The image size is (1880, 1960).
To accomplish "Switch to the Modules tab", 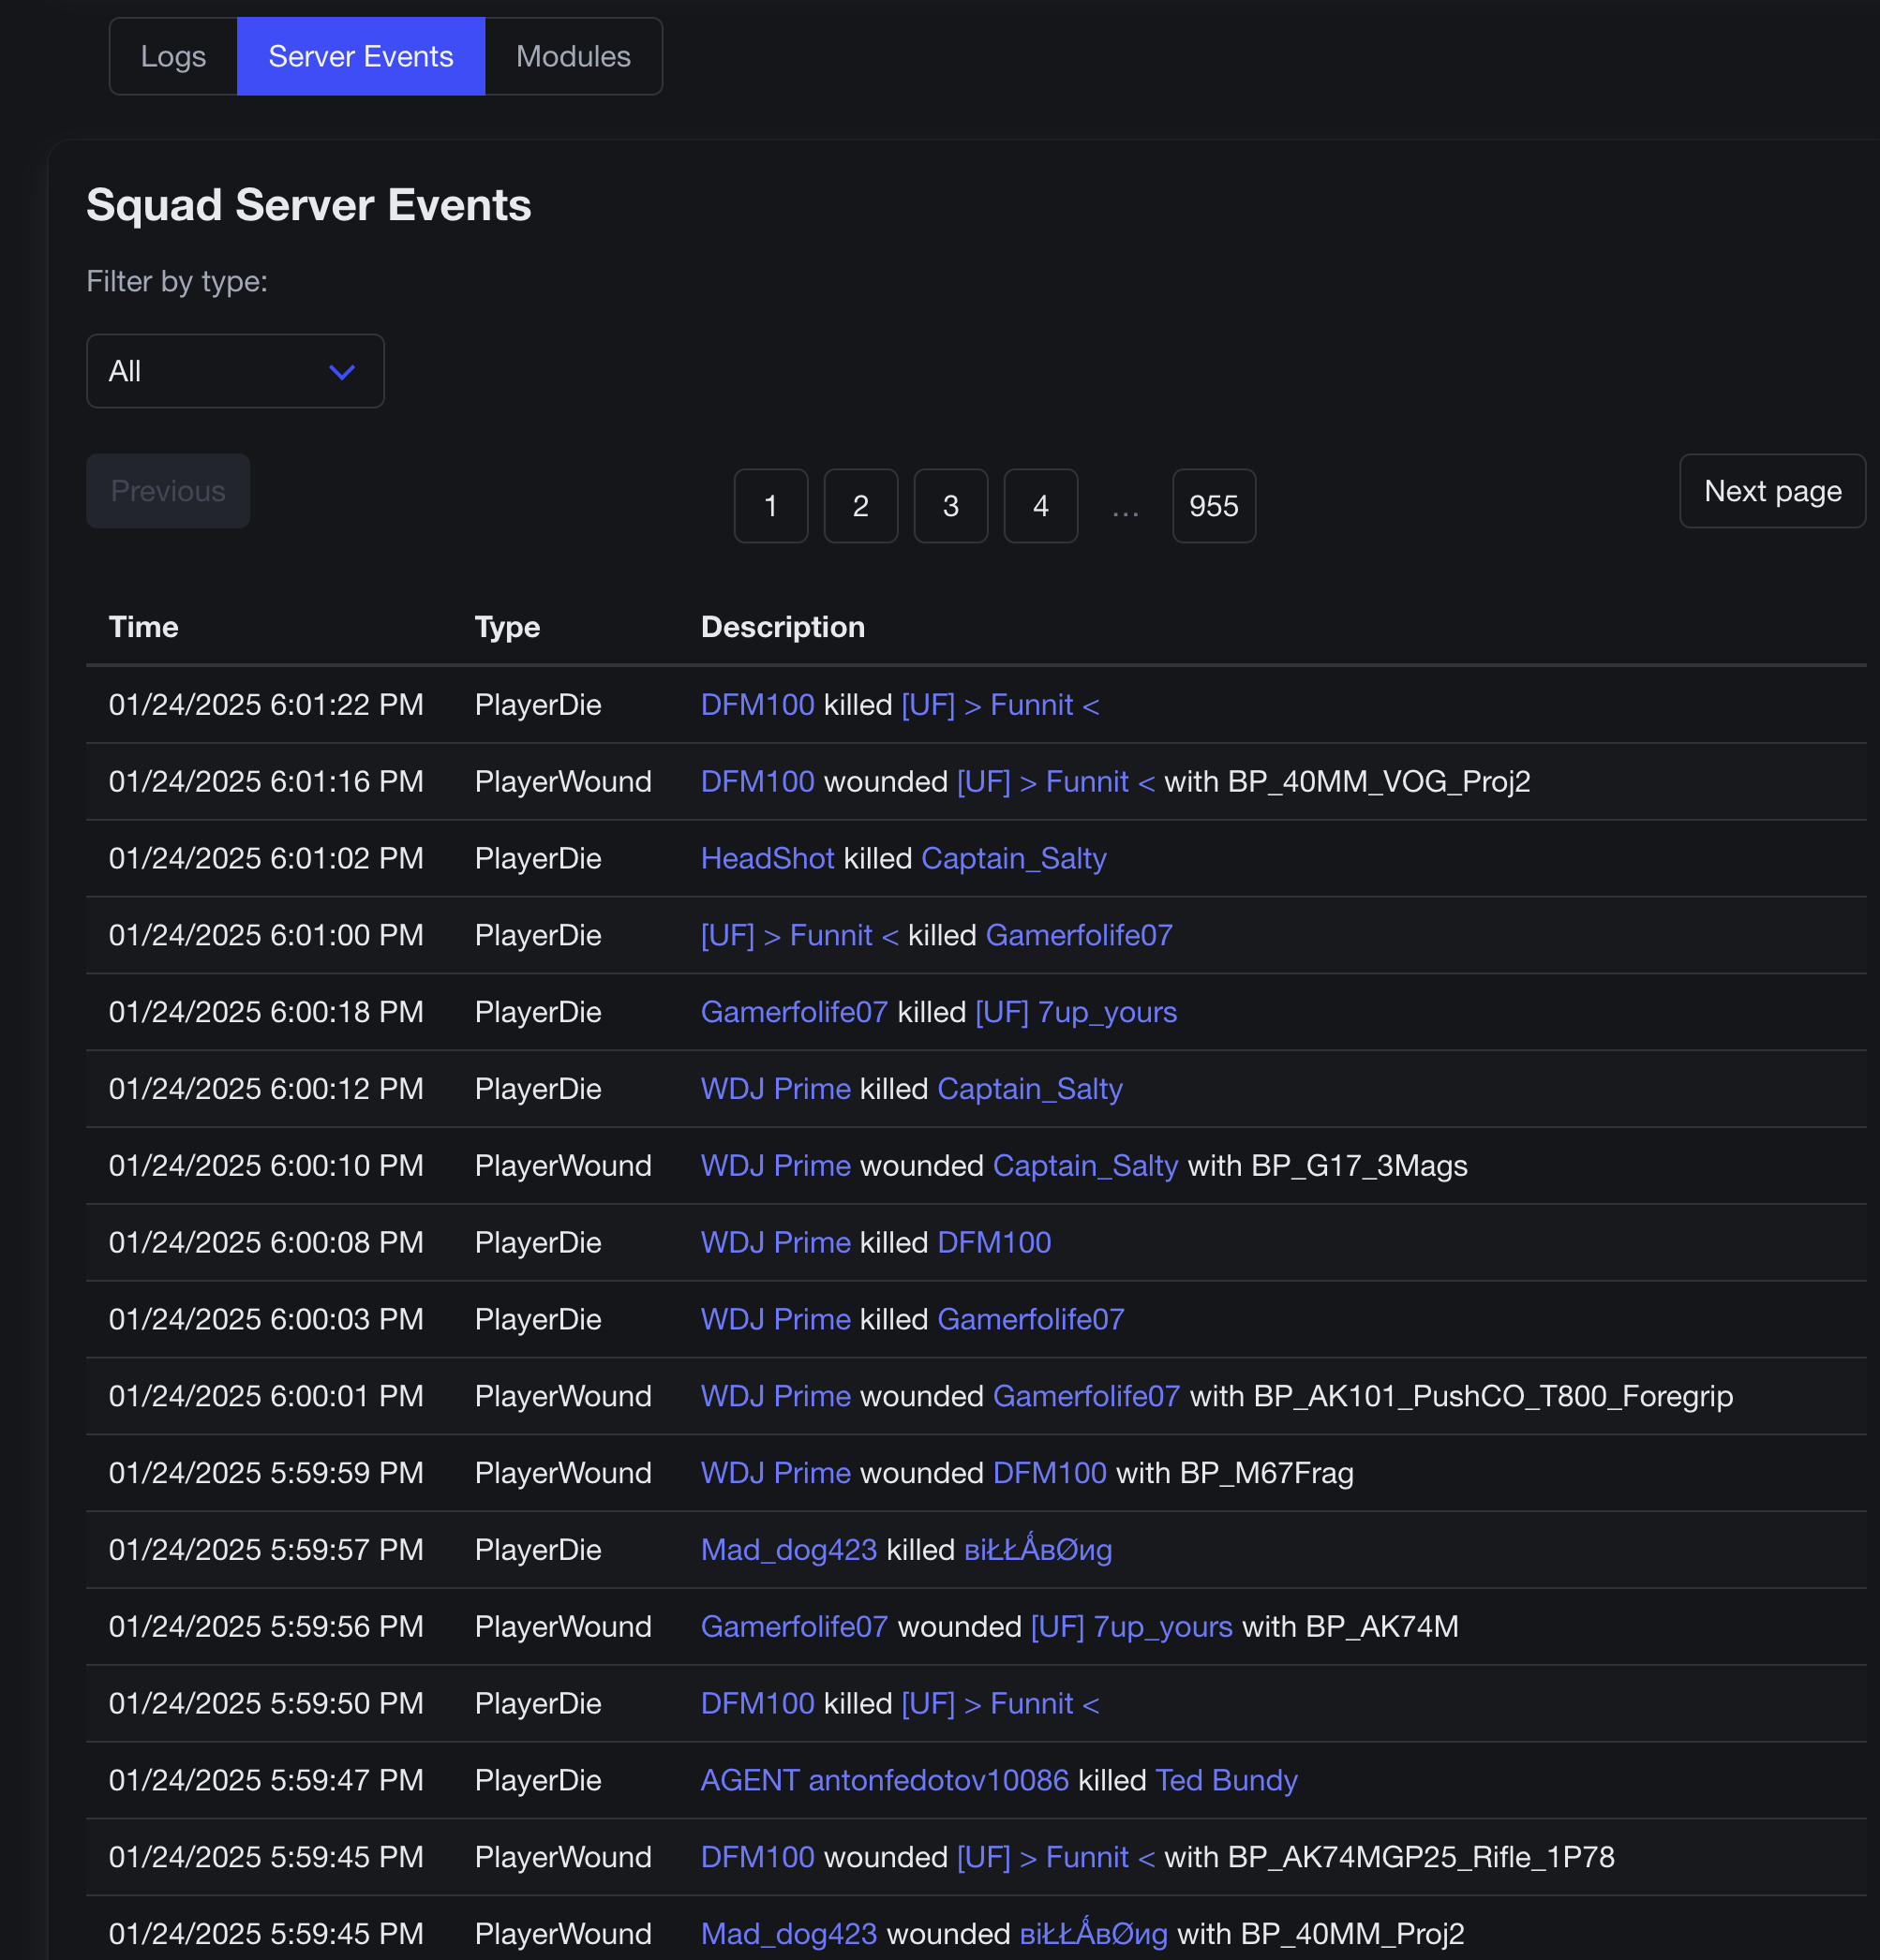I will click(573, 56).
